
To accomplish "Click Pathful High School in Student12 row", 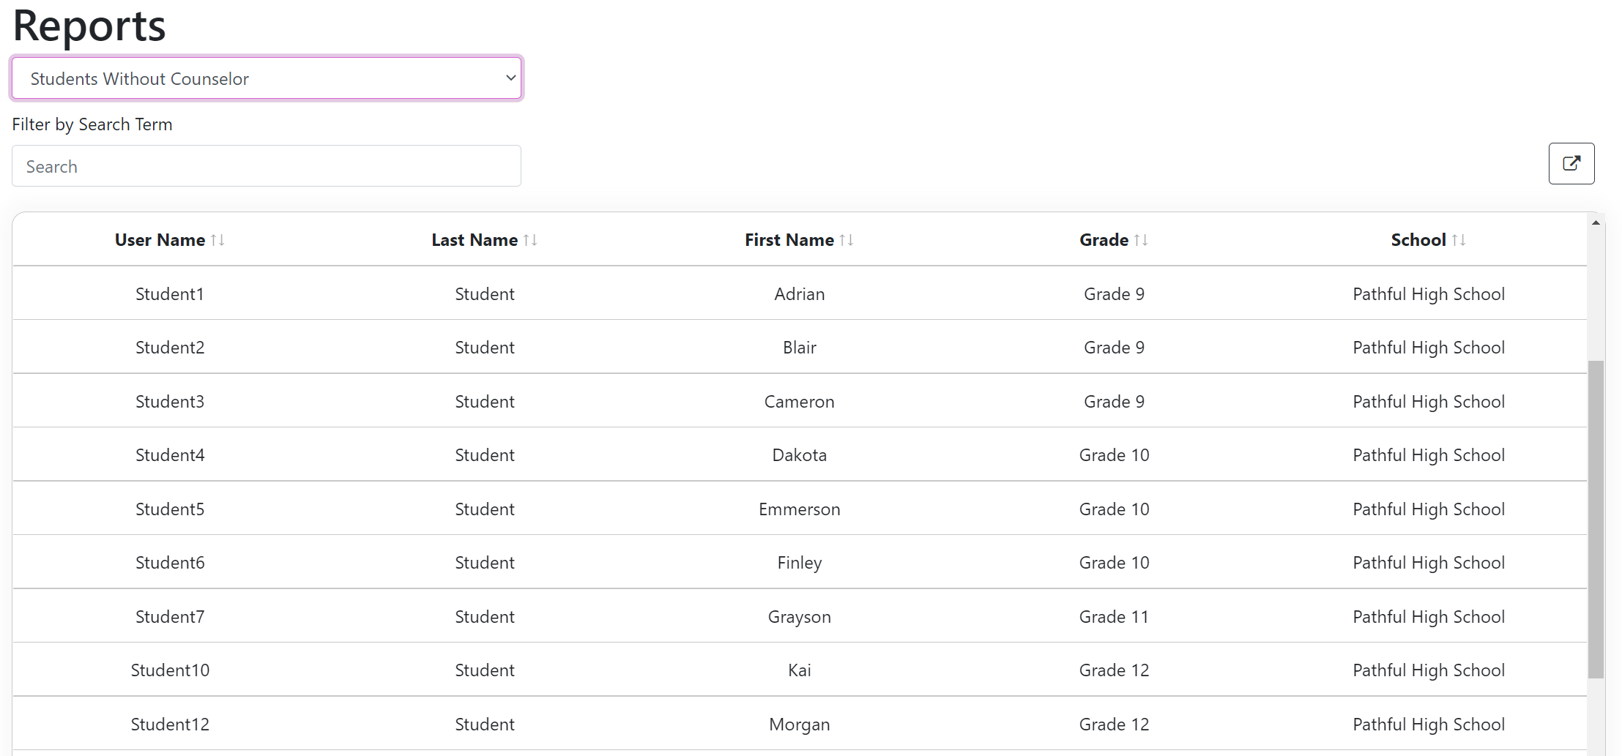I will click(1429, 725).
